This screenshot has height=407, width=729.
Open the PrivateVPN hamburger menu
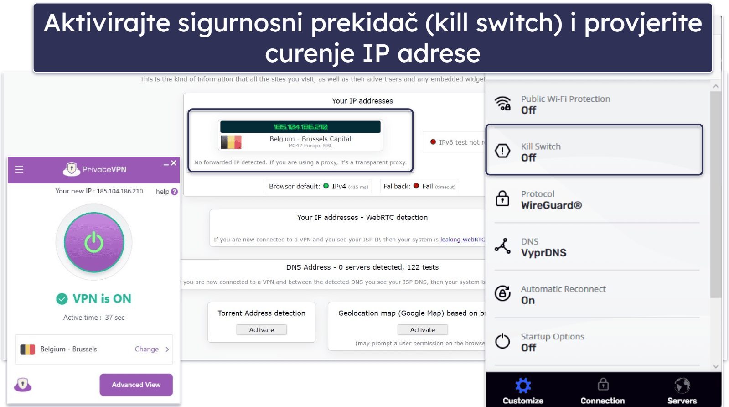click(x=19, y=169)
